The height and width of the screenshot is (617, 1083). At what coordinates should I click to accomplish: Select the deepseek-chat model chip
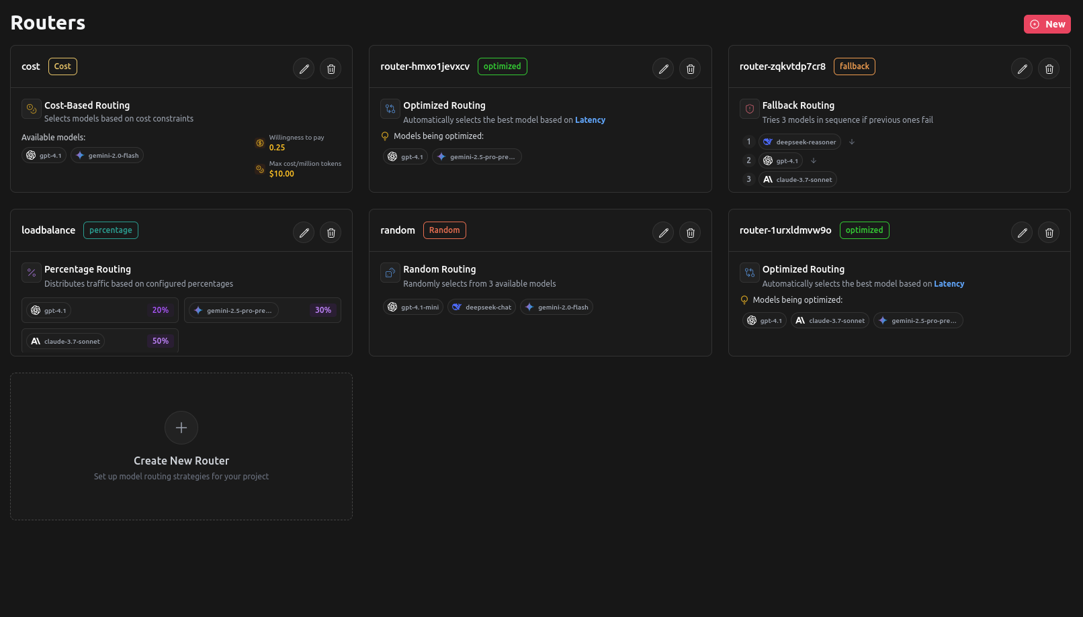tap(482, 307)
